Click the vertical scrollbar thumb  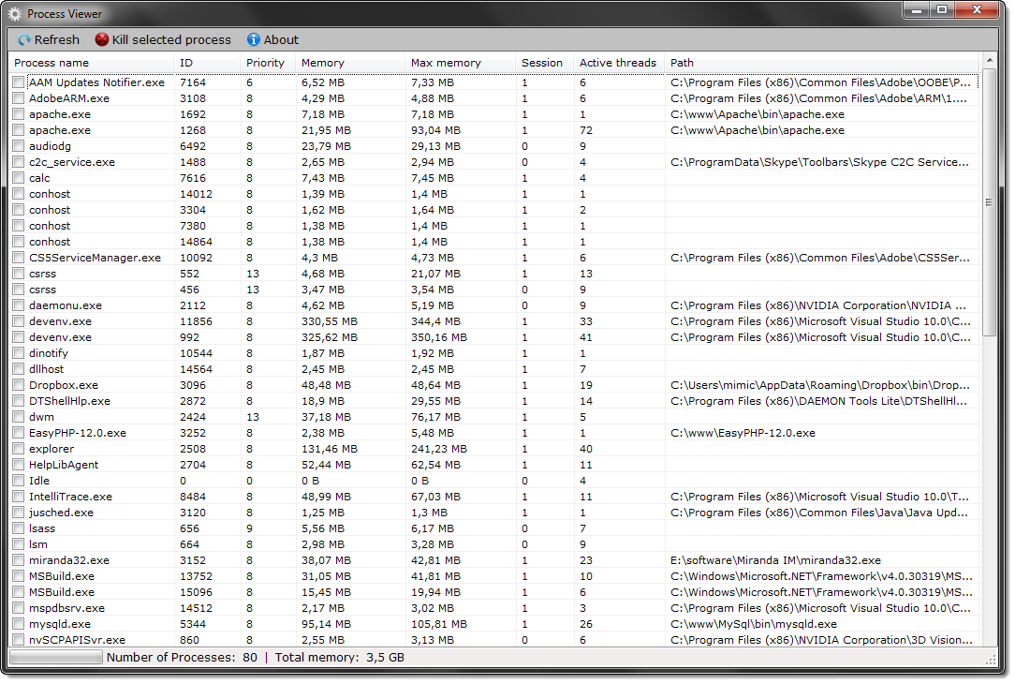[989, 201]
